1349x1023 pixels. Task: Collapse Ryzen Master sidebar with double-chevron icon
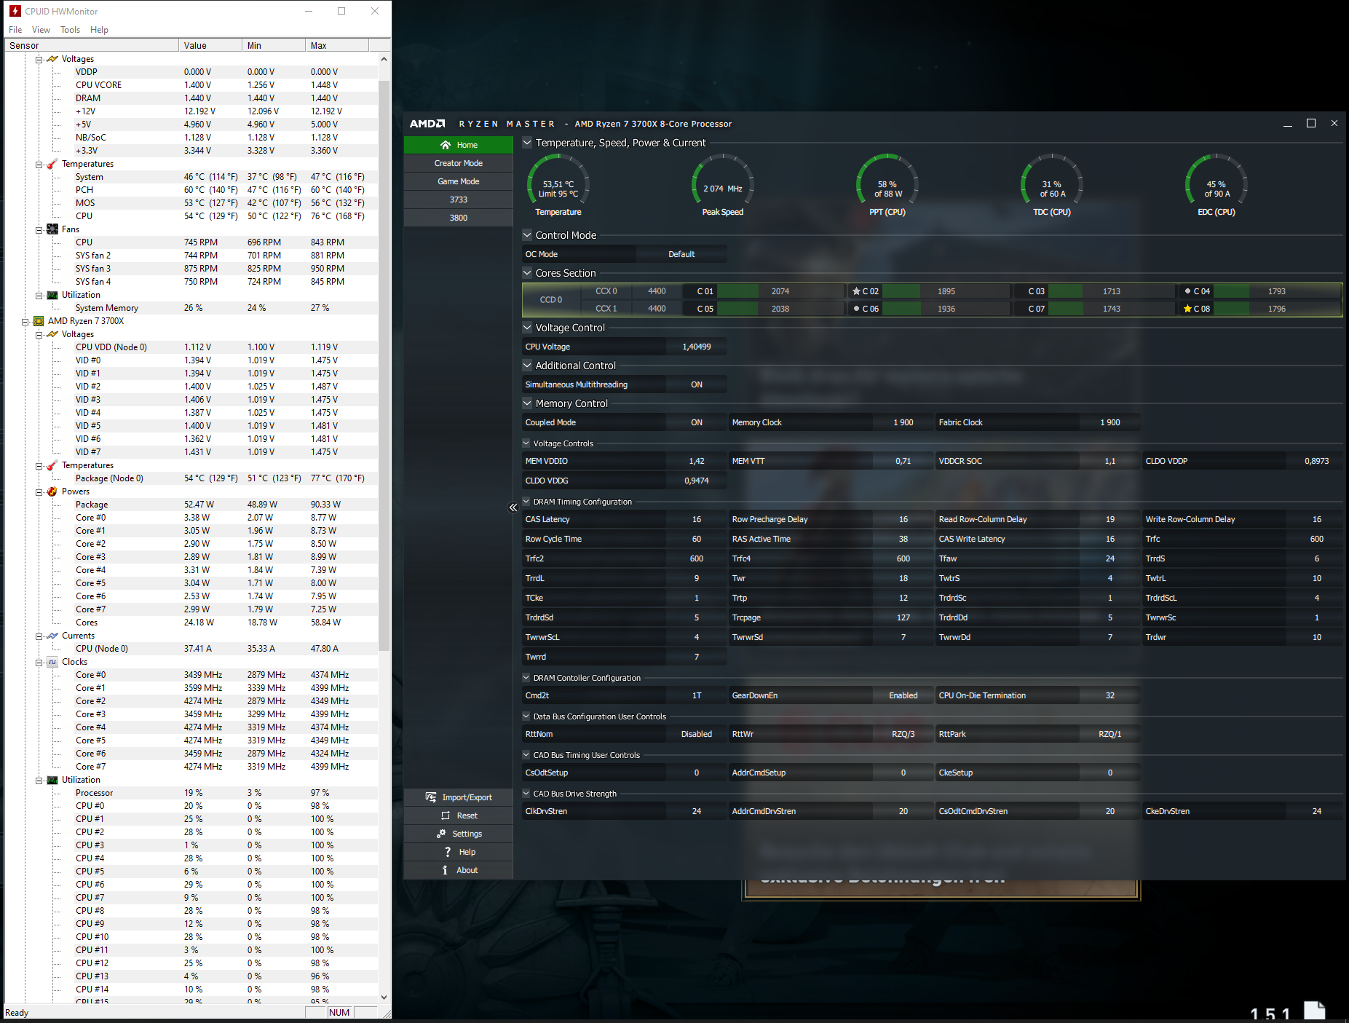[x=513, y=507]
